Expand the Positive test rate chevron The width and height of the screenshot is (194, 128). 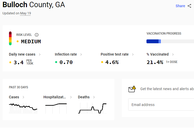tap(133, 54)
